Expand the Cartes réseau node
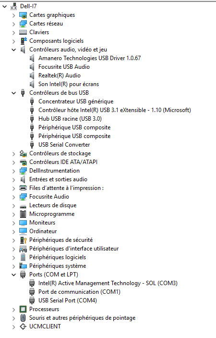 tap(14, 24)
